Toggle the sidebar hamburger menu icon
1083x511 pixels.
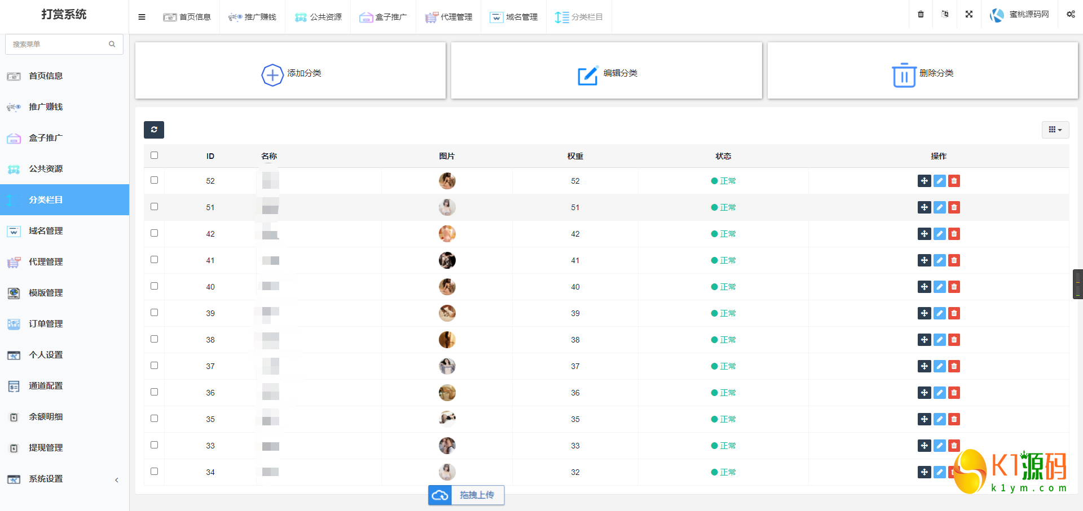click(142, 17)
